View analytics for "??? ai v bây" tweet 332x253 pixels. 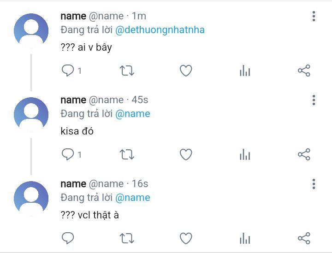click(x=245, y=71)
